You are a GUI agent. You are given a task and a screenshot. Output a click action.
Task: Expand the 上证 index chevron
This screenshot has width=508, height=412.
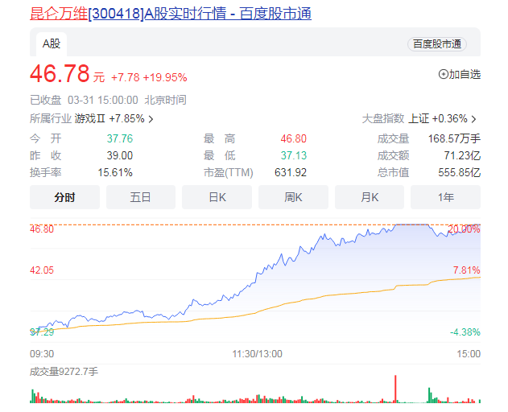pyautogui.click(x=474, y=118)
